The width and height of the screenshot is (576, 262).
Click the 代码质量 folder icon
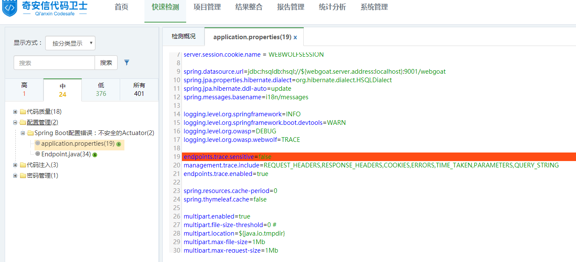coord(23,112)
